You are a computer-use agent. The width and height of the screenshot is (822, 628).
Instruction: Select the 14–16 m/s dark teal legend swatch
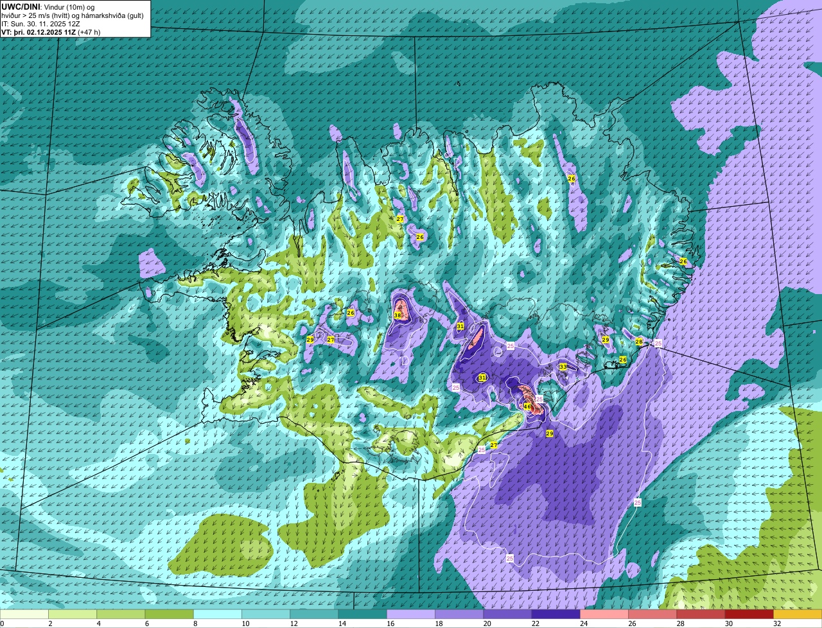pos(363,614)
